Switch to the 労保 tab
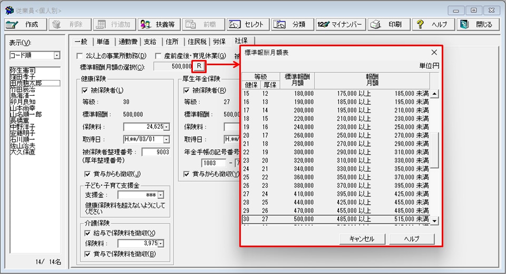Image resolution: width=506 pixels, height=274 pixels. [x=219, y=42]
